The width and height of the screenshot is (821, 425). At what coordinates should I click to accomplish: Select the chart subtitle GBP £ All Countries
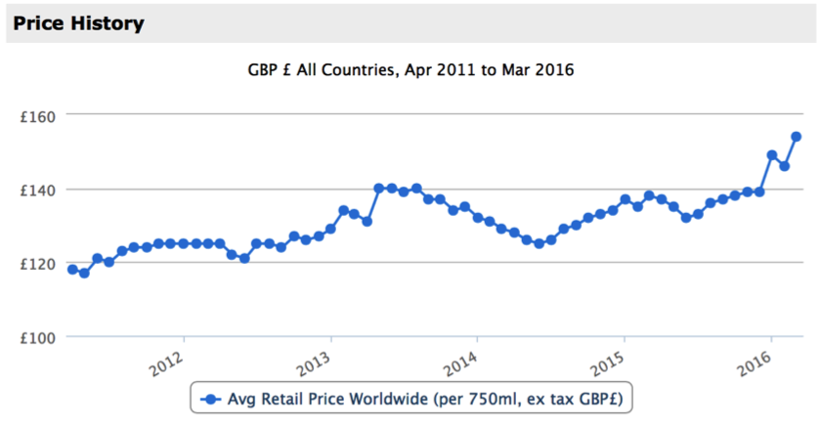(410, 70)
